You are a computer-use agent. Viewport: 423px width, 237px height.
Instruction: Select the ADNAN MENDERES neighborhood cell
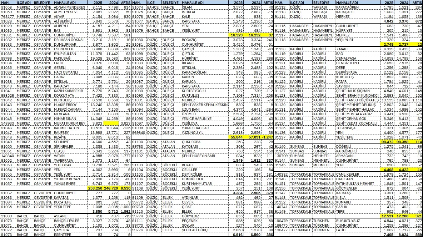pos(70,7)
